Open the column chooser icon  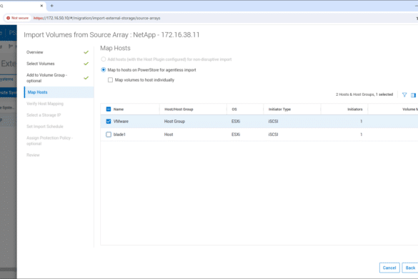click(413, 95)
